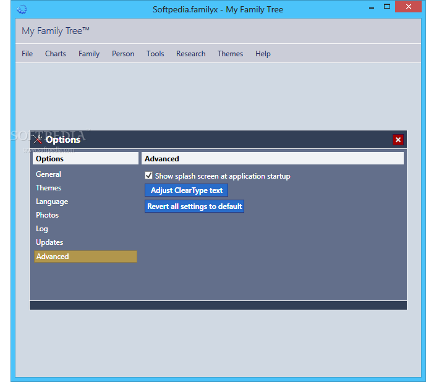This screenshot has width=426, height=382.
Task: Click Adjust ClearType text button
Action: (x=186, y=190)
